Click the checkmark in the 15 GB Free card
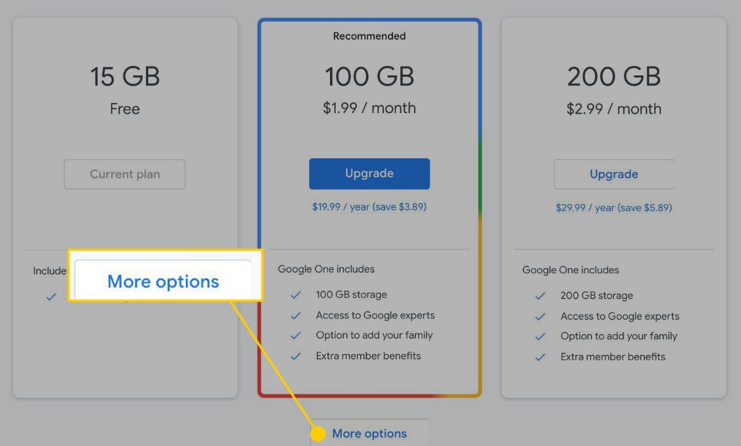 pyautogui.click(x=52, y=296)
